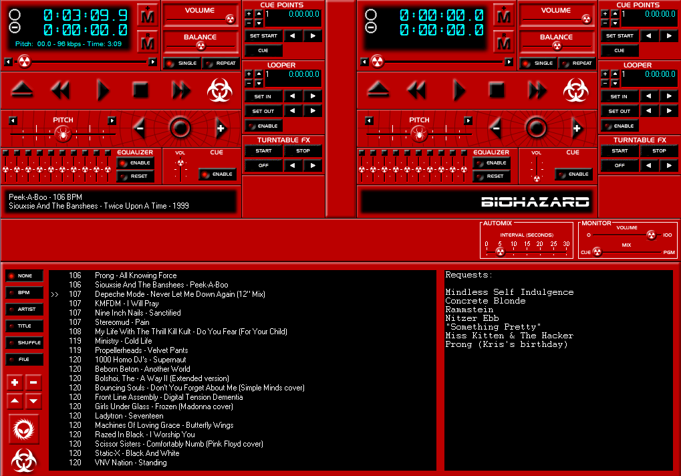Select 'Ladytron - Seventeen' in the playlist
Screen dimensions: 681x476
[129, 416]
